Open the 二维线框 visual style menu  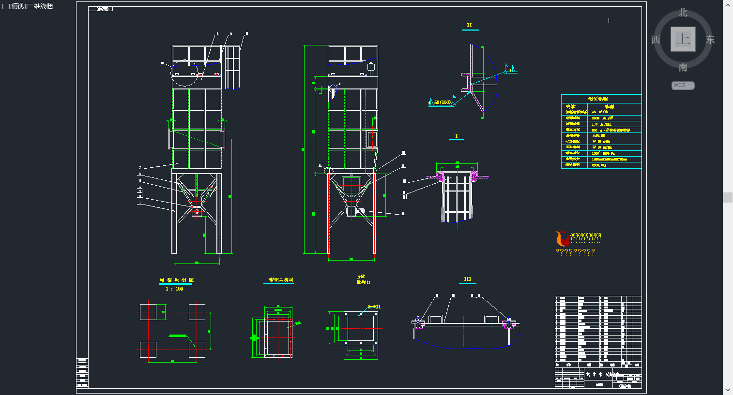[41, 6]
